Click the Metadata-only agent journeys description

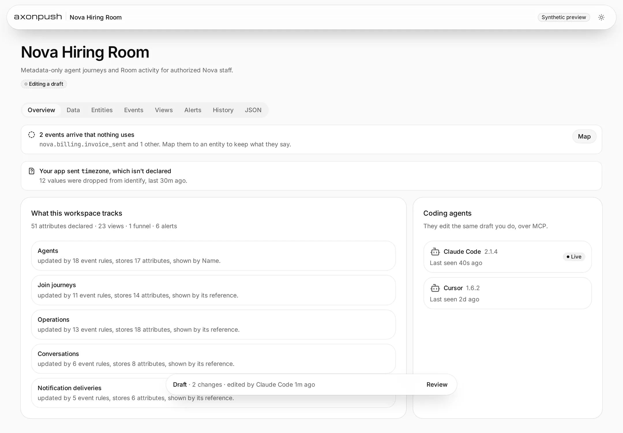pyautogui.click(x=127, y=70)
